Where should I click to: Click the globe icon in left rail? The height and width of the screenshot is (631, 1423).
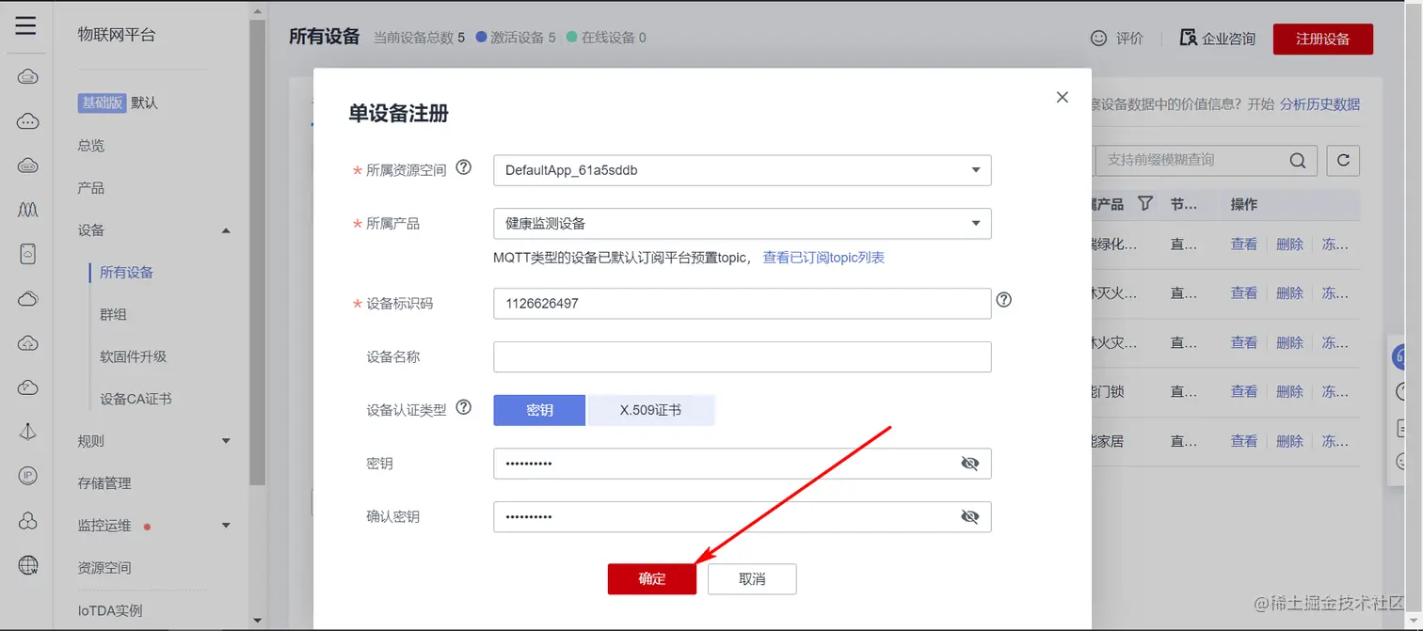pos(27,565)
